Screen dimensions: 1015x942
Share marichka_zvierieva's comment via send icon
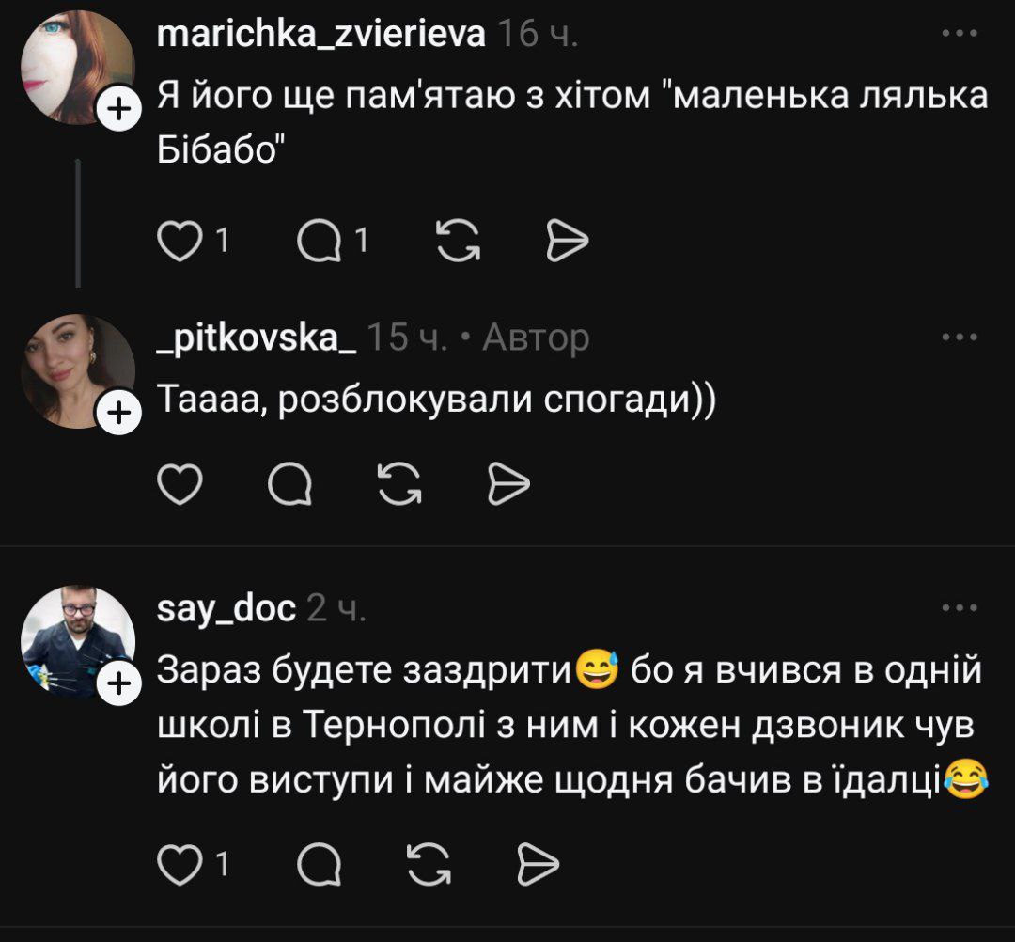coord(567,243)
